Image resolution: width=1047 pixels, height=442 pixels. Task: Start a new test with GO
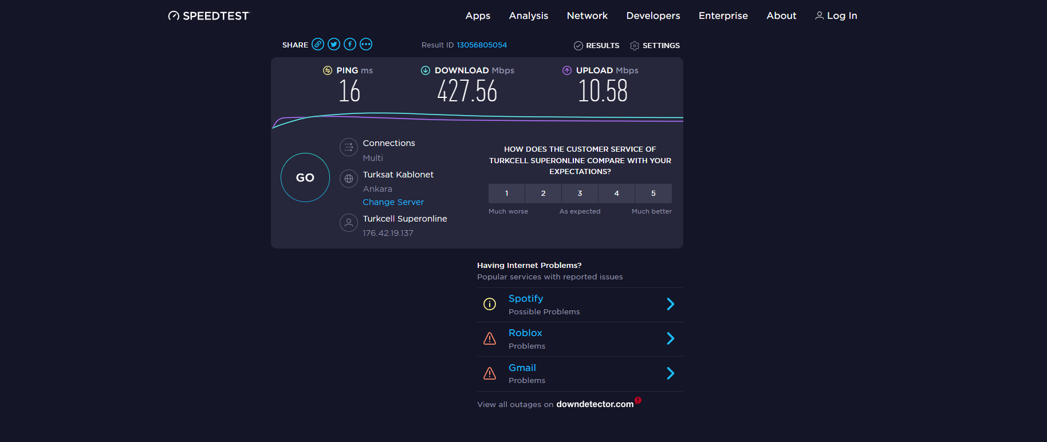pos(305,177)
